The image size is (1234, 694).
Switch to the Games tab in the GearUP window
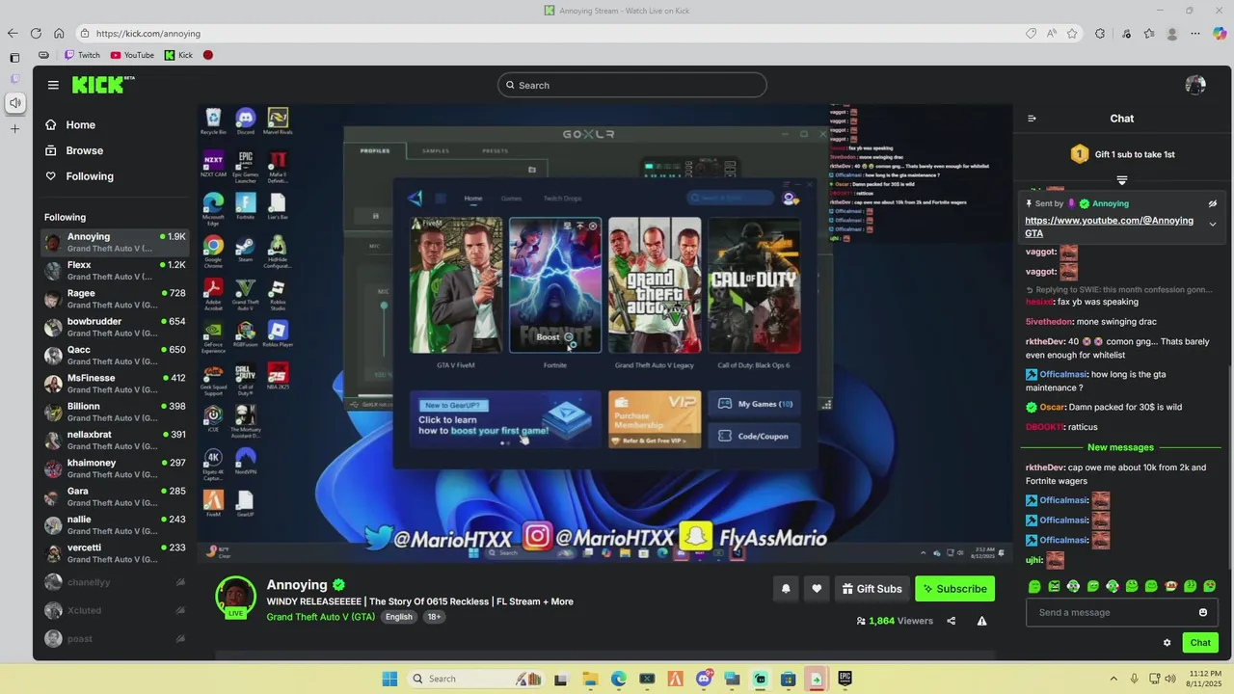[511, 199]
